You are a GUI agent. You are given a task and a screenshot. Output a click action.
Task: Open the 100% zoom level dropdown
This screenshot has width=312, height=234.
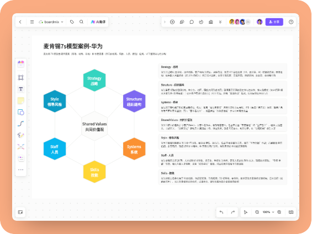click(268, 212)
